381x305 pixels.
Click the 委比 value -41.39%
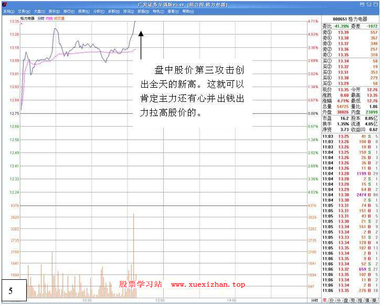click(342, 26)
